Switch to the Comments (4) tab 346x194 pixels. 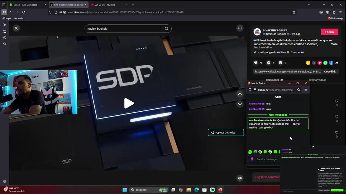pos(274,80)
